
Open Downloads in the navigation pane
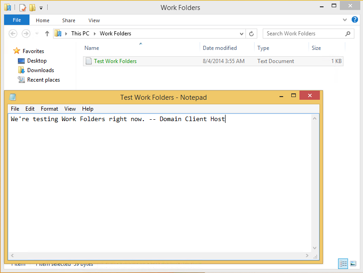point(40,70)
